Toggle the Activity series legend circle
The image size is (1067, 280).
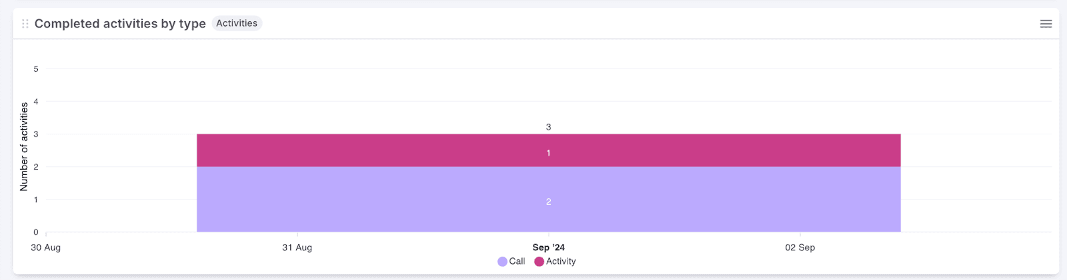539,261
